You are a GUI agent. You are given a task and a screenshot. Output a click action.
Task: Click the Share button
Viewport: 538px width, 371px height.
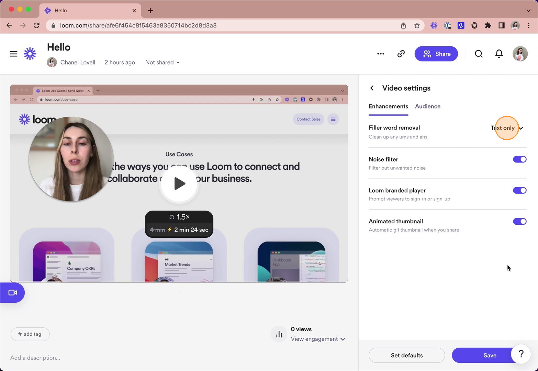tap(436, 54)
